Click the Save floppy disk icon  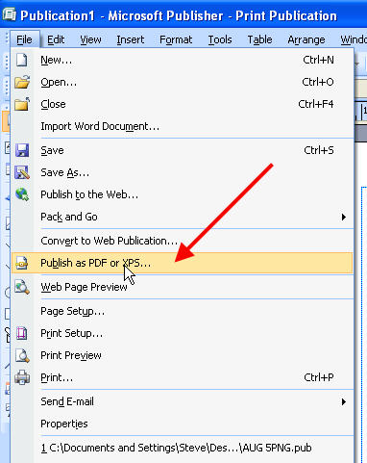click(x=22, y=150)
